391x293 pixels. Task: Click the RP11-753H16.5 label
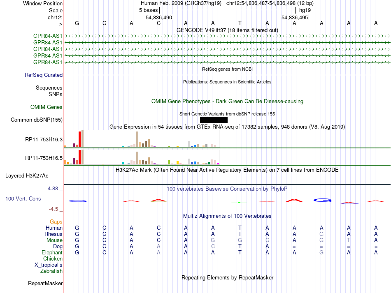[x=44, y=158]
